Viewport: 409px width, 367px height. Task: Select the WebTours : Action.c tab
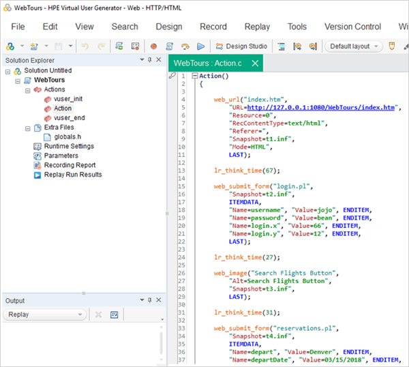click(x=208, y=63)
